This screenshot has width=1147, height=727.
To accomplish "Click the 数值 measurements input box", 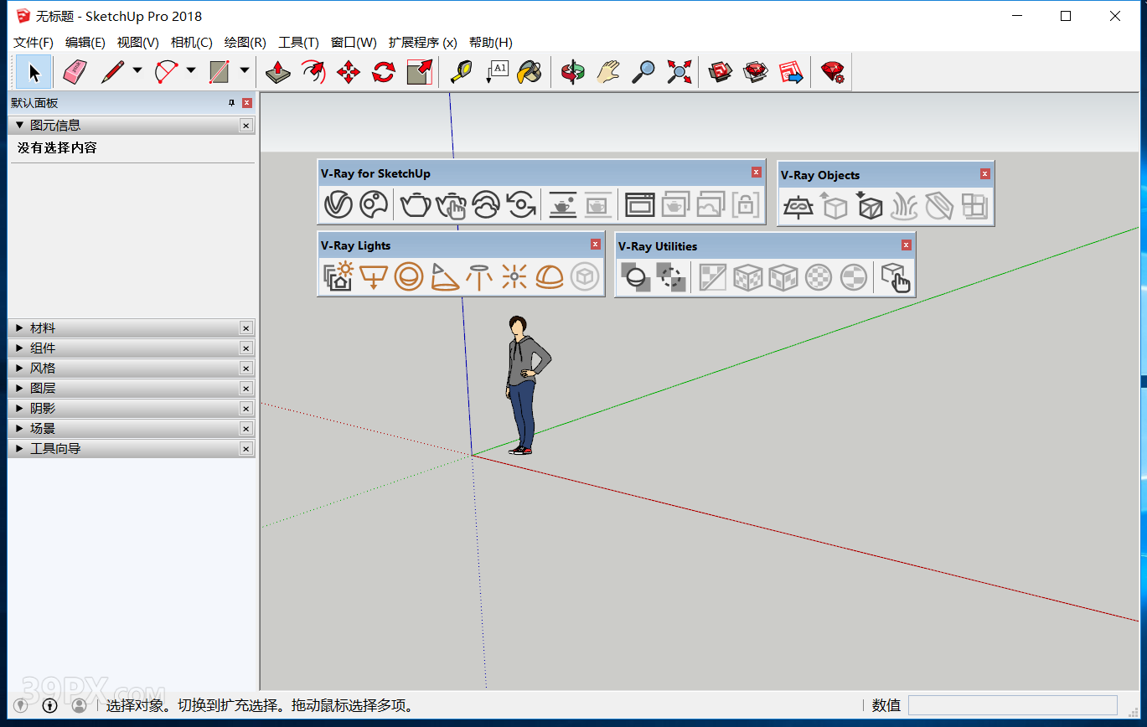I will click(1012, 705).
